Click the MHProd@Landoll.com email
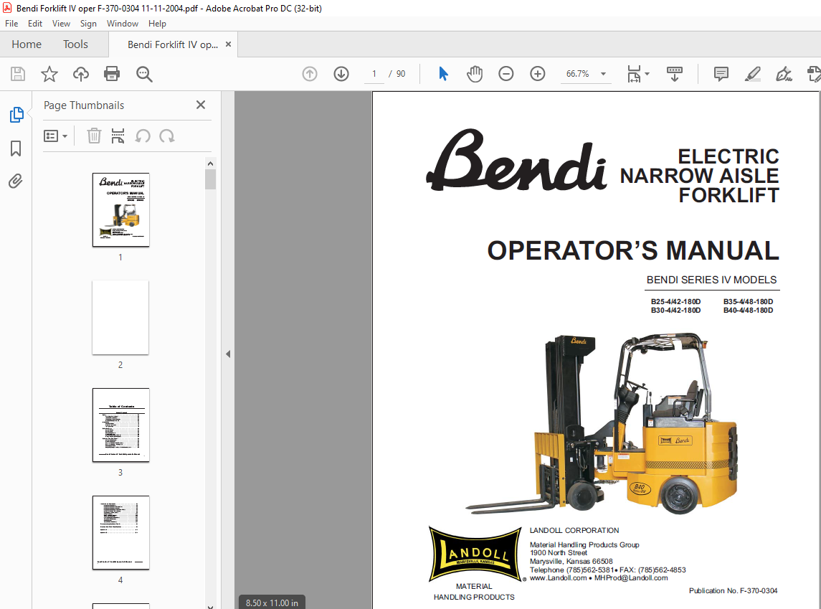This screenshot has height=609, width=821. click(631, 578)
